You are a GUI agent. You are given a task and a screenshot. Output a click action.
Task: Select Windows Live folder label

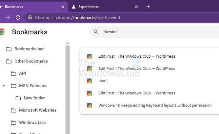coord(33,122)
